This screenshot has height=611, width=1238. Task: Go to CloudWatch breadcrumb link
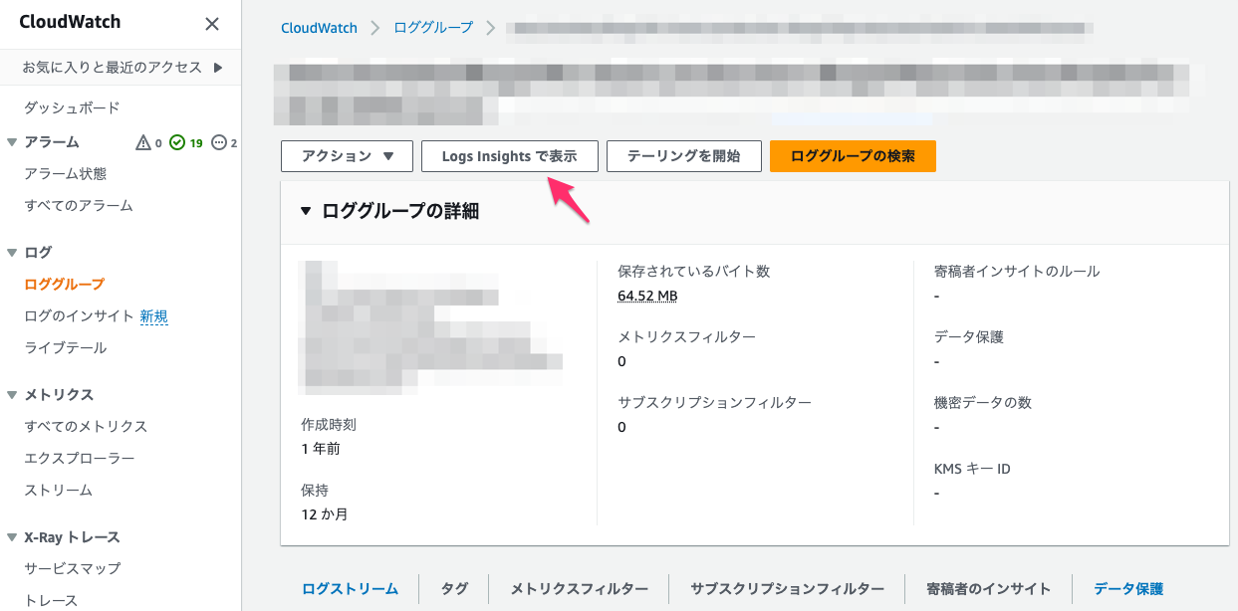point(319,28)
